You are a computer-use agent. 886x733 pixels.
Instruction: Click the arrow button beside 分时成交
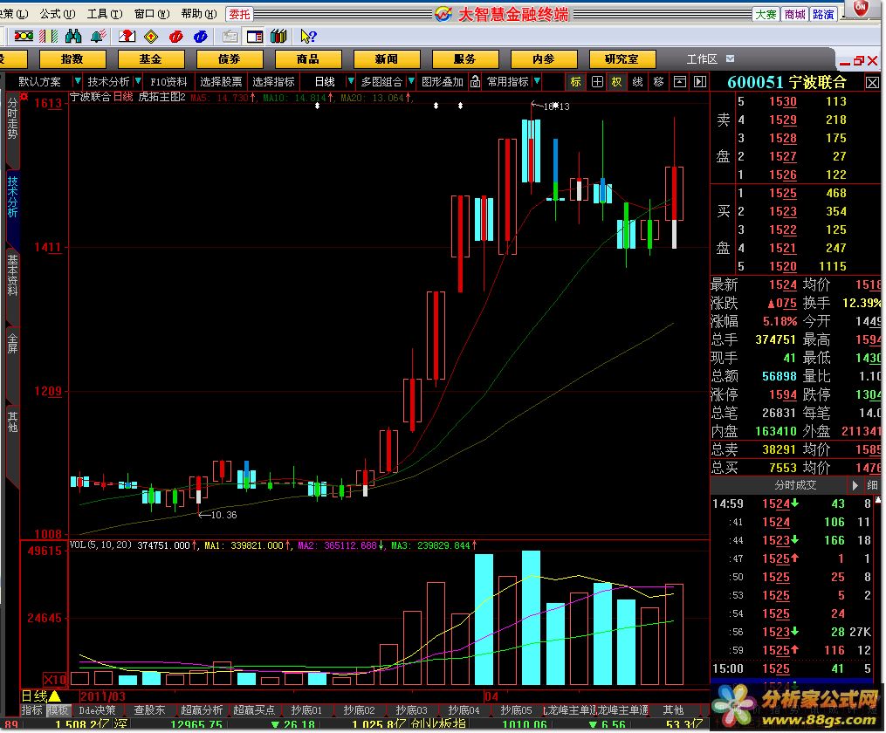tap(855, 486)
